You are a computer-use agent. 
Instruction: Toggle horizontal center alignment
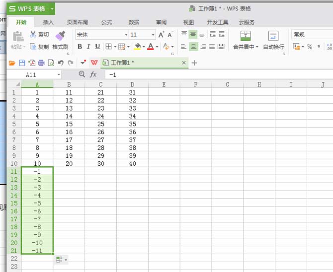[193, 47]
